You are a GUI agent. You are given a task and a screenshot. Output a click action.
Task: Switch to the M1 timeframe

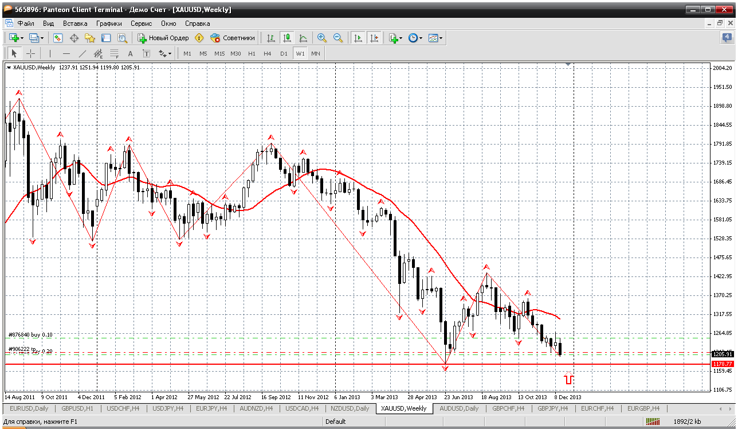(x=187, y=53)
